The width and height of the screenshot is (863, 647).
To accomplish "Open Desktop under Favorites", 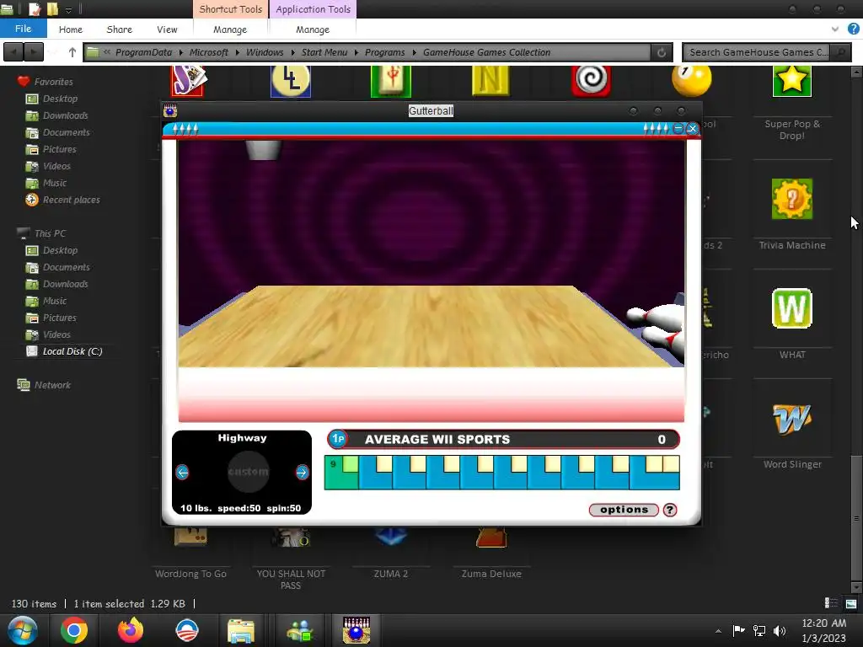I will pos(60,99).
